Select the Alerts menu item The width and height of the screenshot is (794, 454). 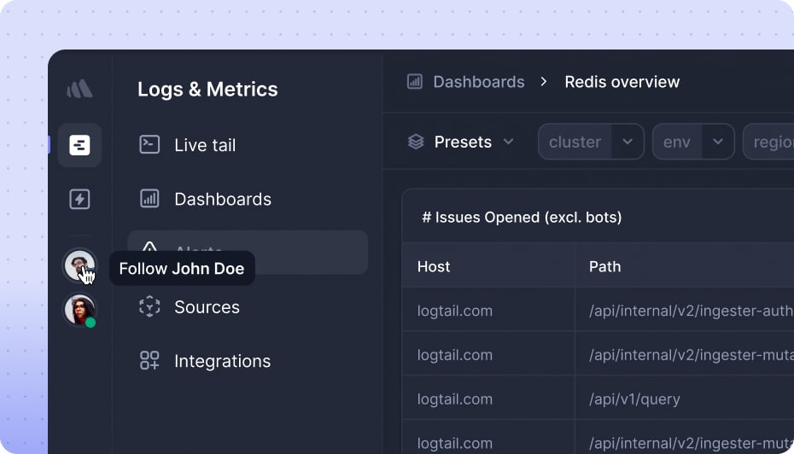click(248, 253)
